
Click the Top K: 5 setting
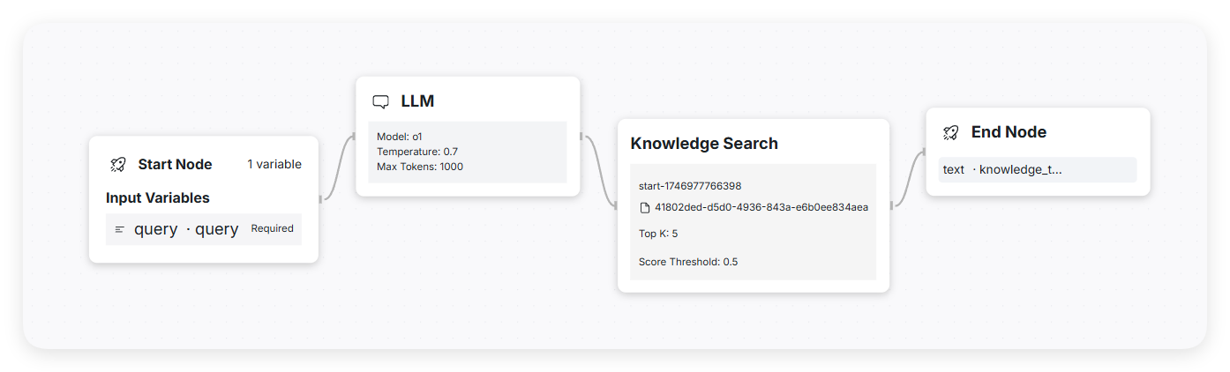[x=658, y=234]
